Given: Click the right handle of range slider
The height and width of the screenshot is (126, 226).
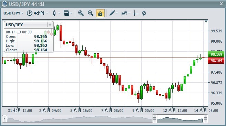Looking at the screenshot, I should 205,119.
